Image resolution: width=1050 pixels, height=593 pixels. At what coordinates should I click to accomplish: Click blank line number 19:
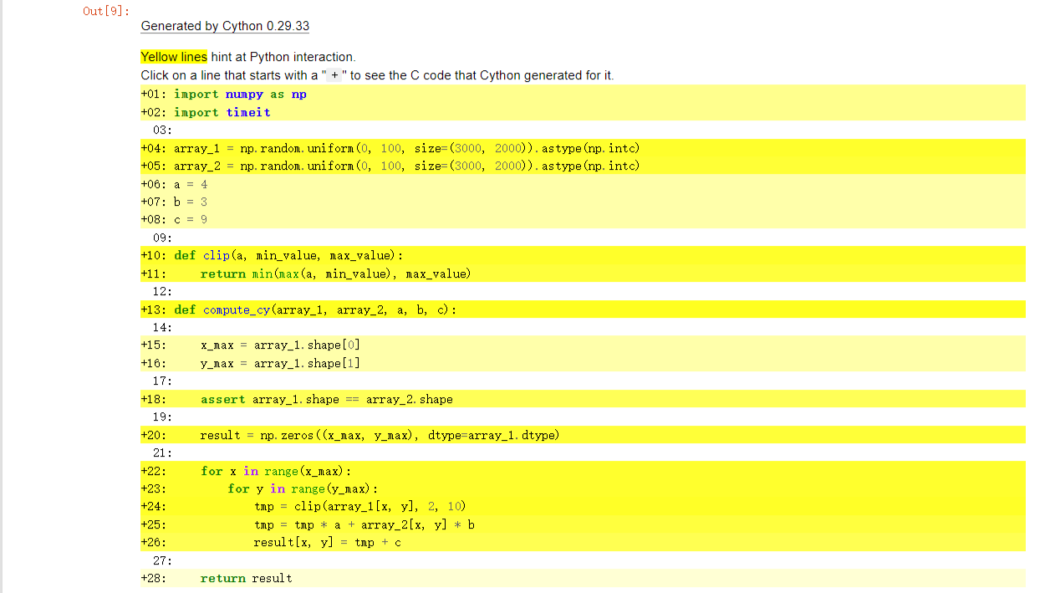[162, 417]
